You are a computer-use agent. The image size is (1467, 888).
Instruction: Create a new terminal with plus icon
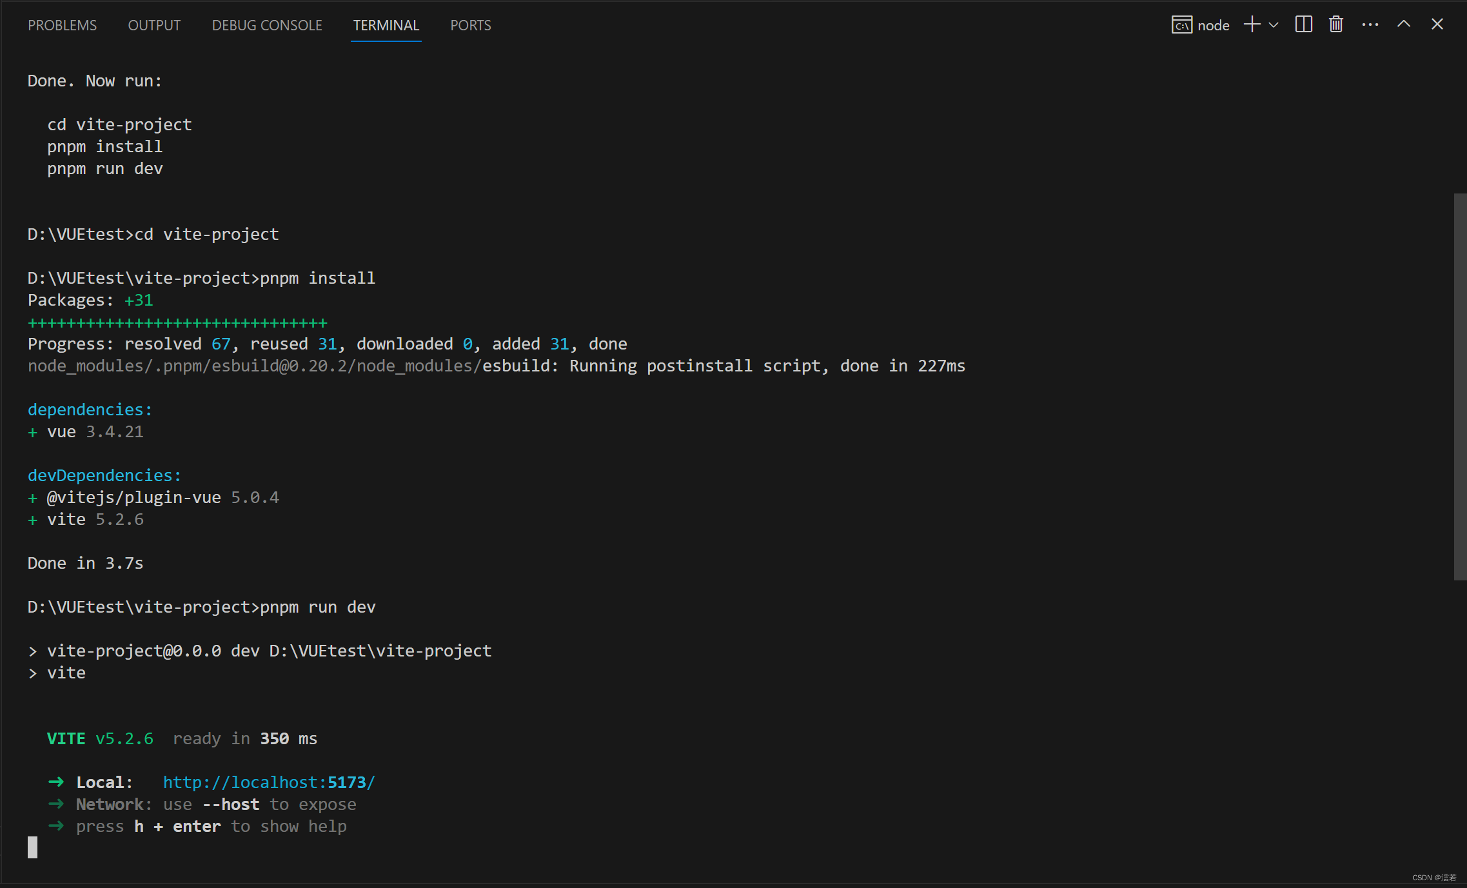tap(1252, 25)
